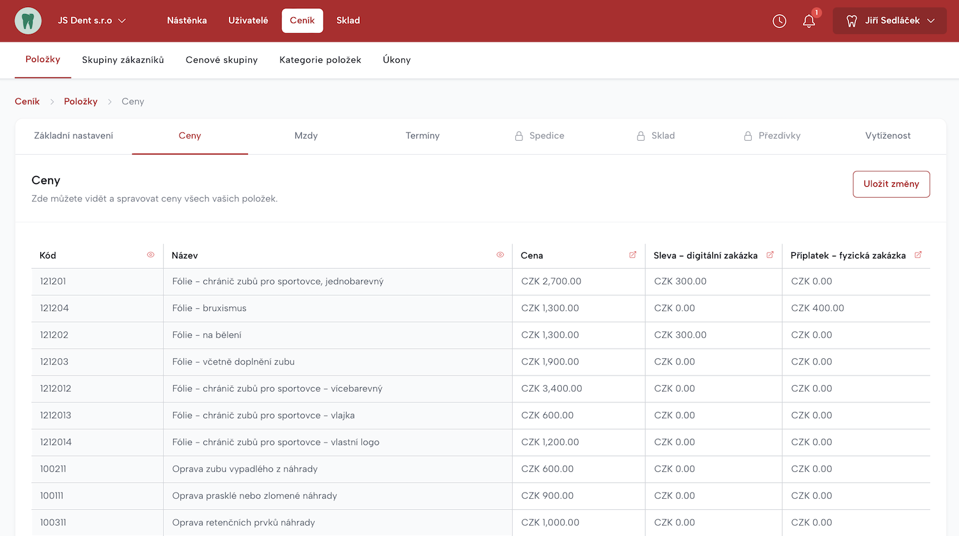Switch to Termíny tab

tap(423, 136)
